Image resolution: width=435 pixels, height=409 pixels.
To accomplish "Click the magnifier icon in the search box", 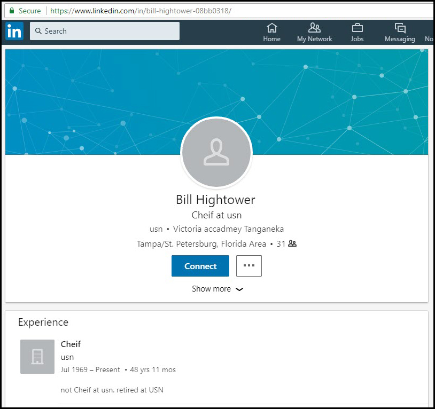I will click(38, 32).
